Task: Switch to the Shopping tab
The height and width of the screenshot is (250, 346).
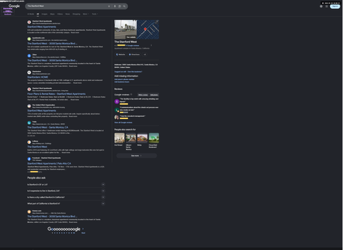Action: tap(76, 14)
